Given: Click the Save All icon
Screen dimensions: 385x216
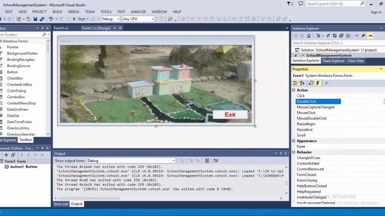Looking at the screenshot, I should (x=42, y=19).
